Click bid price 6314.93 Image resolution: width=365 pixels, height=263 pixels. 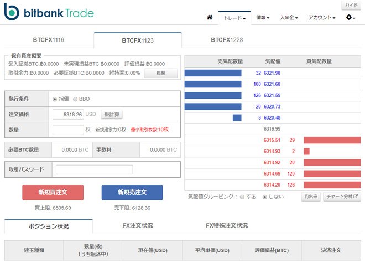click(272, 151)
